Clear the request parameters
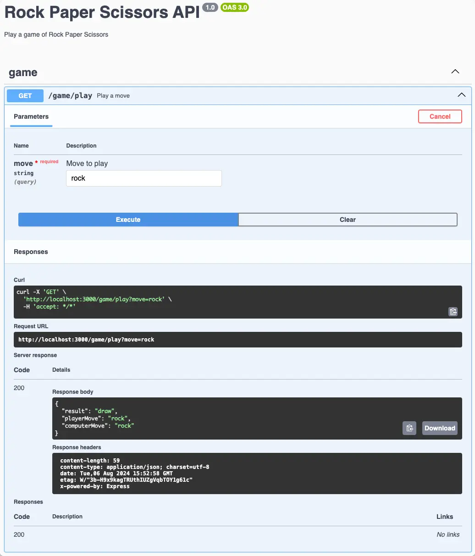The width and height of the screenshot is (475, 556). click(x=348, y=220)
